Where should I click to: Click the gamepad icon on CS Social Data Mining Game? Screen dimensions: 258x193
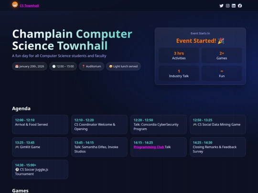(195, 124)
